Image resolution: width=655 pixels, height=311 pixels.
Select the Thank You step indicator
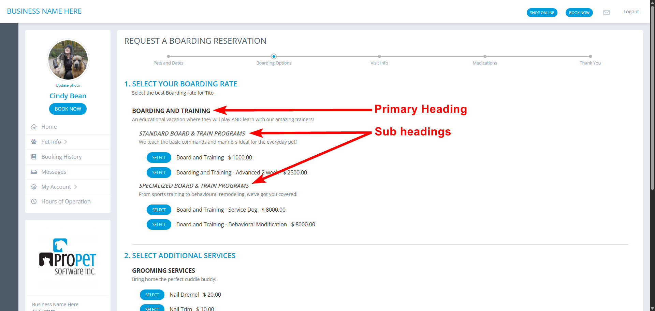pos(591,56)
